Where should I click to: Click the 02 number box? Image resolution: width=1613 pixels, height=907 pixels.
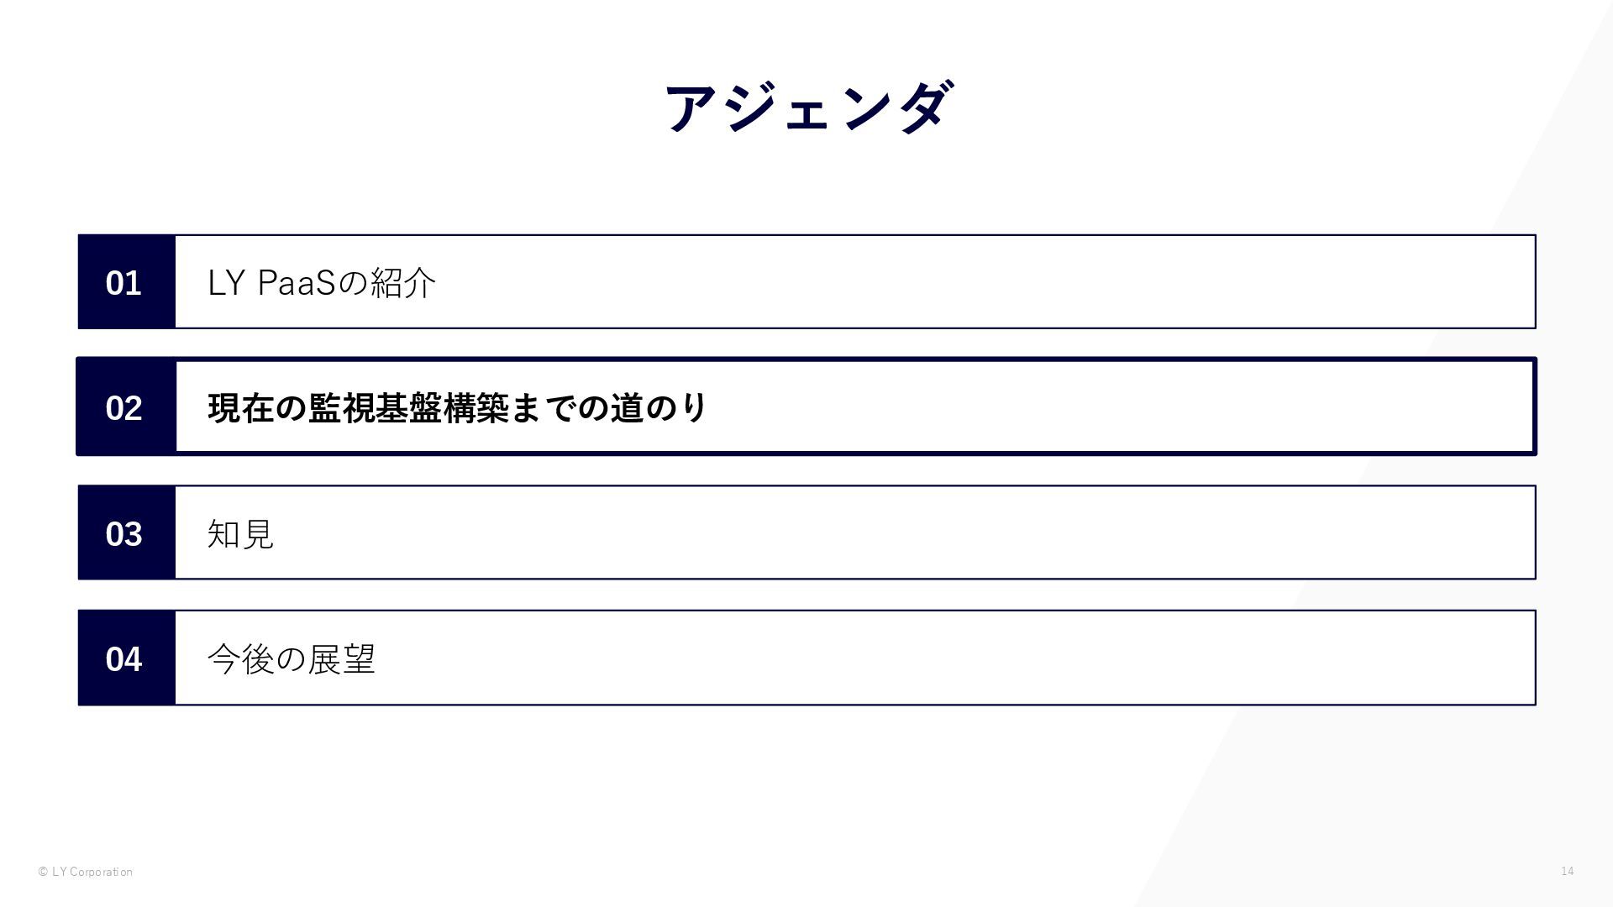coord(127,407)
